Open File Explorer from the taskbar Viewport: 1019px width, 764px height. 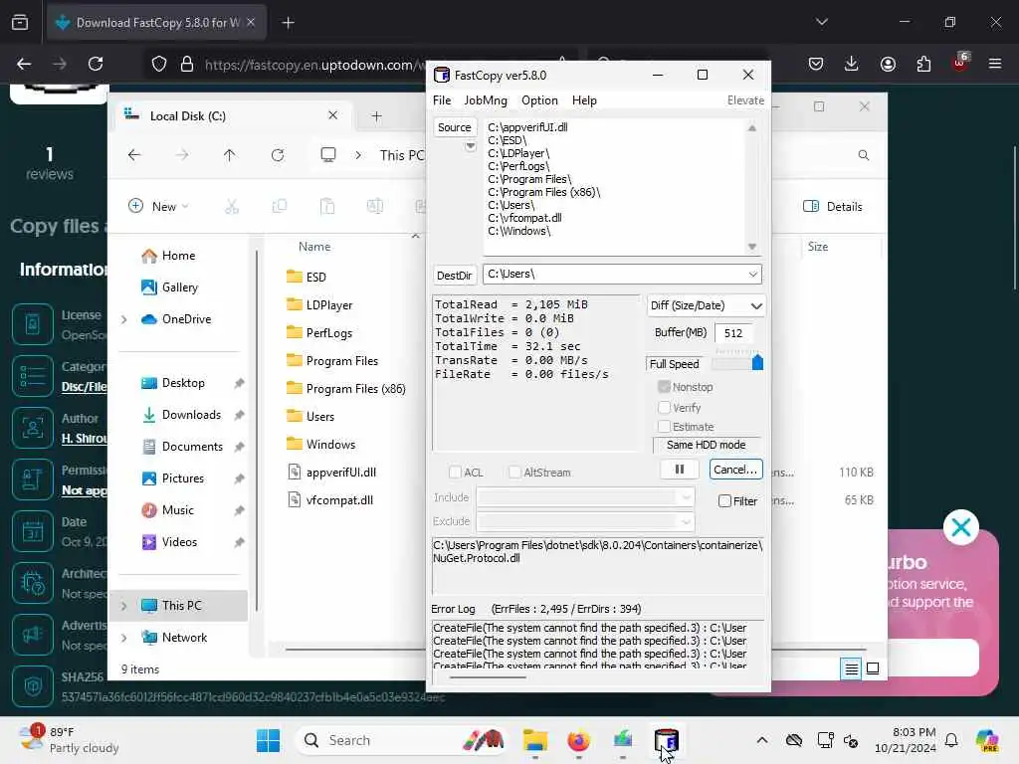[x=534, y=740]
